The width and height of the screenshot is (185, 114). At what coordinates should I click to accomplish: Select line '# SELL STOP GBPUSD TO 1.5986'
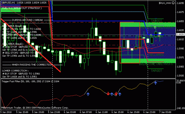point(21,47)
